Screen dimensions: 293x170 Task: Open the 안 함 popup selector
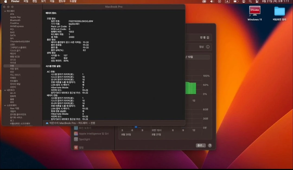click(x=205, y=37)
